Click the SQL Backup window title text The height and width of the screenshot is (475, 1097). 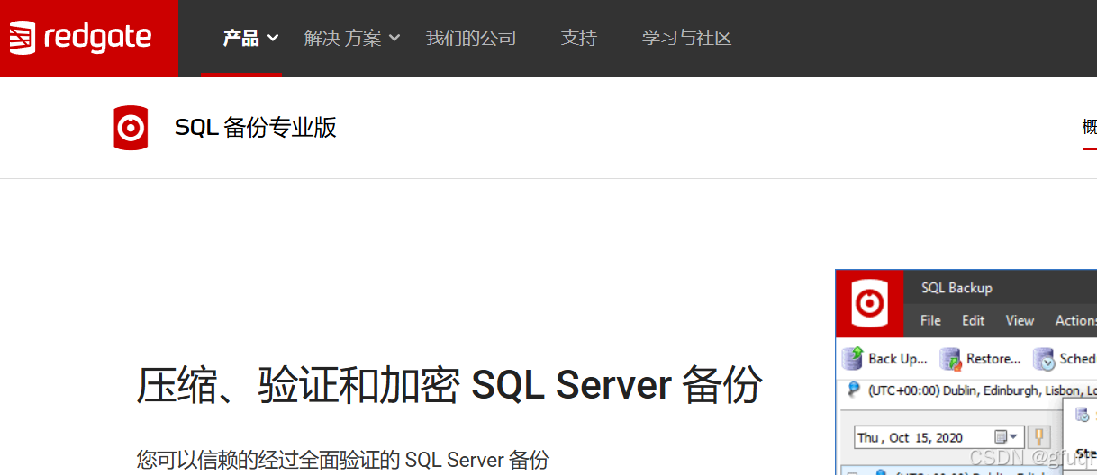[956, 288]
